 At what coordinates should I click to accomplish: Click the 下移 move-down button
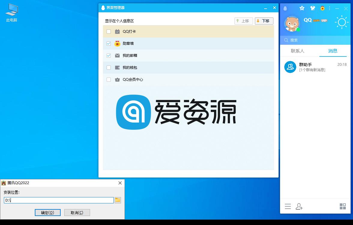pos(264,21)
